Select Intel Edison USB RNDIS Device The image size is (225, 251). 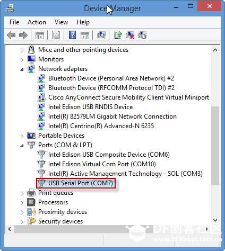point(90,107)
